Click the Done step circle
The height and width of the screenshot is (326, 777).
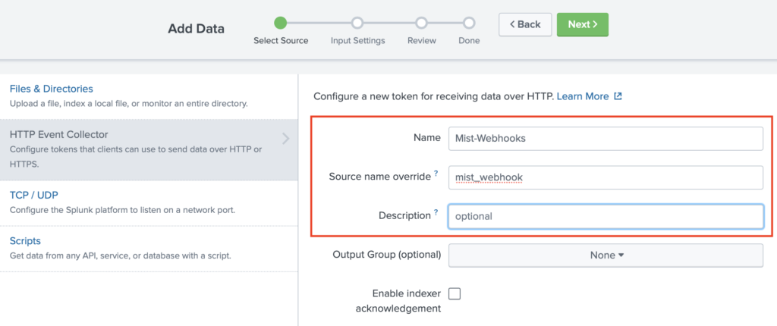coord(469,23)
